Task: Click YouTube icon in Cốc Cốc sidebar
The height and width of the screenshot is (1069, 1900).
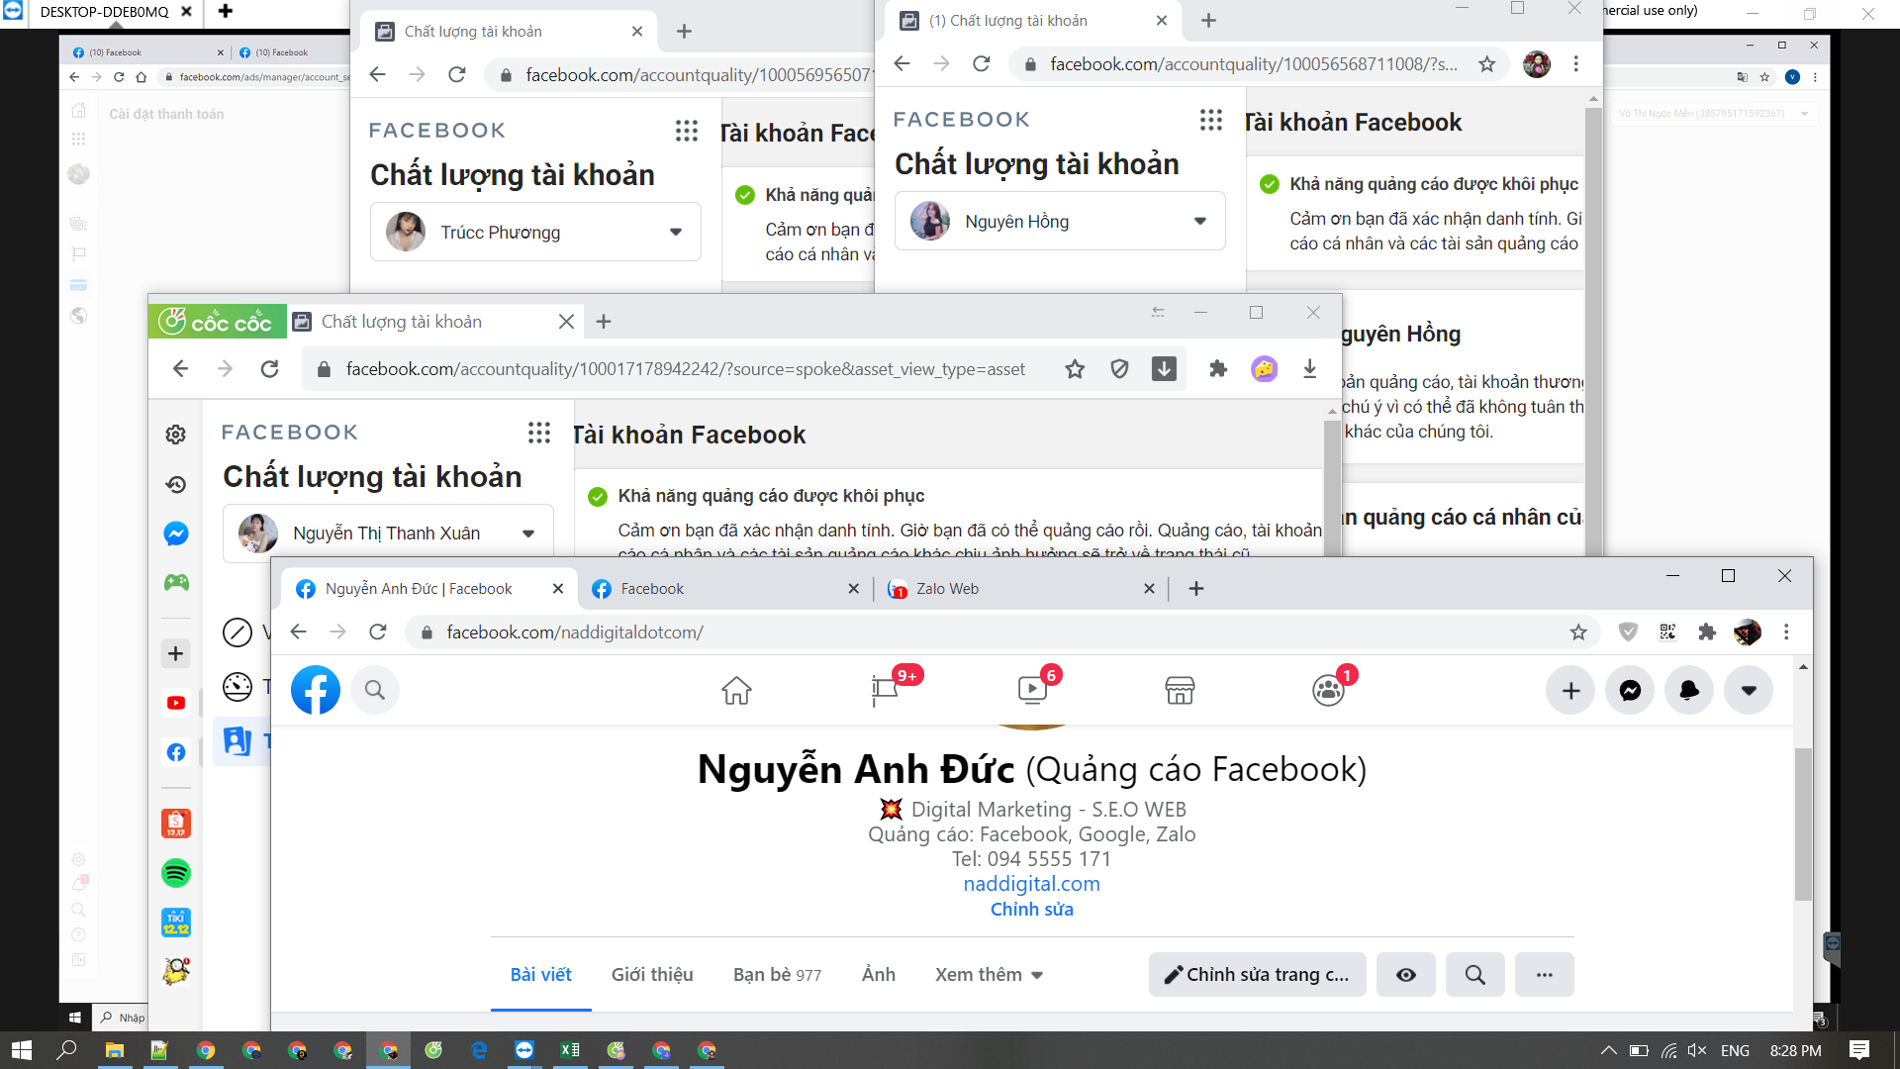Action: 176,703
